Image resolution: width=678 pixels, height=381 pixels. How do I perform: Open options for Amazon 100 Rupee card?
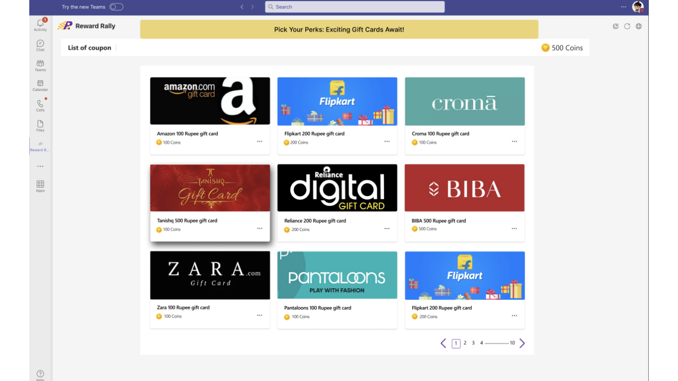coord(260,141)
